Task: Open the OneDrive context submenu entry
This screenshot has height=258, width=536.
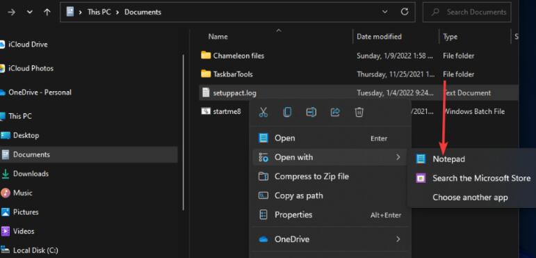Action: [x=331, y=239]
